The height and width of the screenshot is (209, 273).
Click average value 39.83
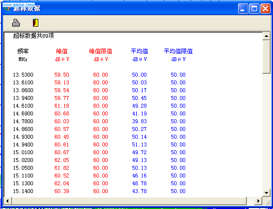tap(139, 121)
